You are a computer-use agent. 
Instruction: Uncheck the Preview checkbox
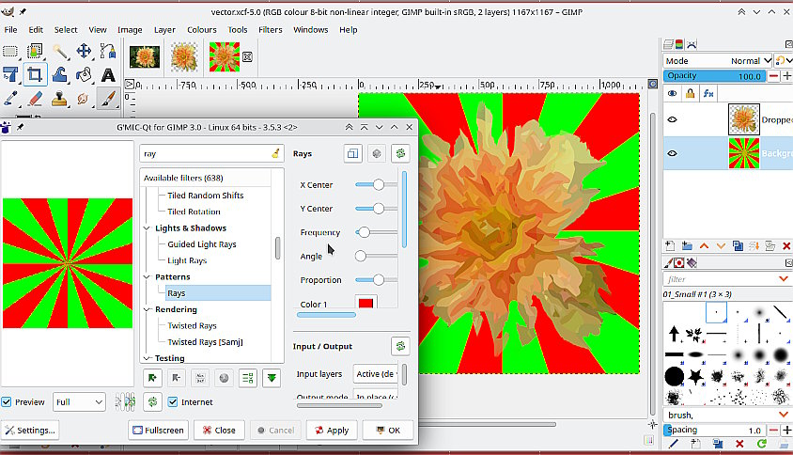tap(8, 402)
